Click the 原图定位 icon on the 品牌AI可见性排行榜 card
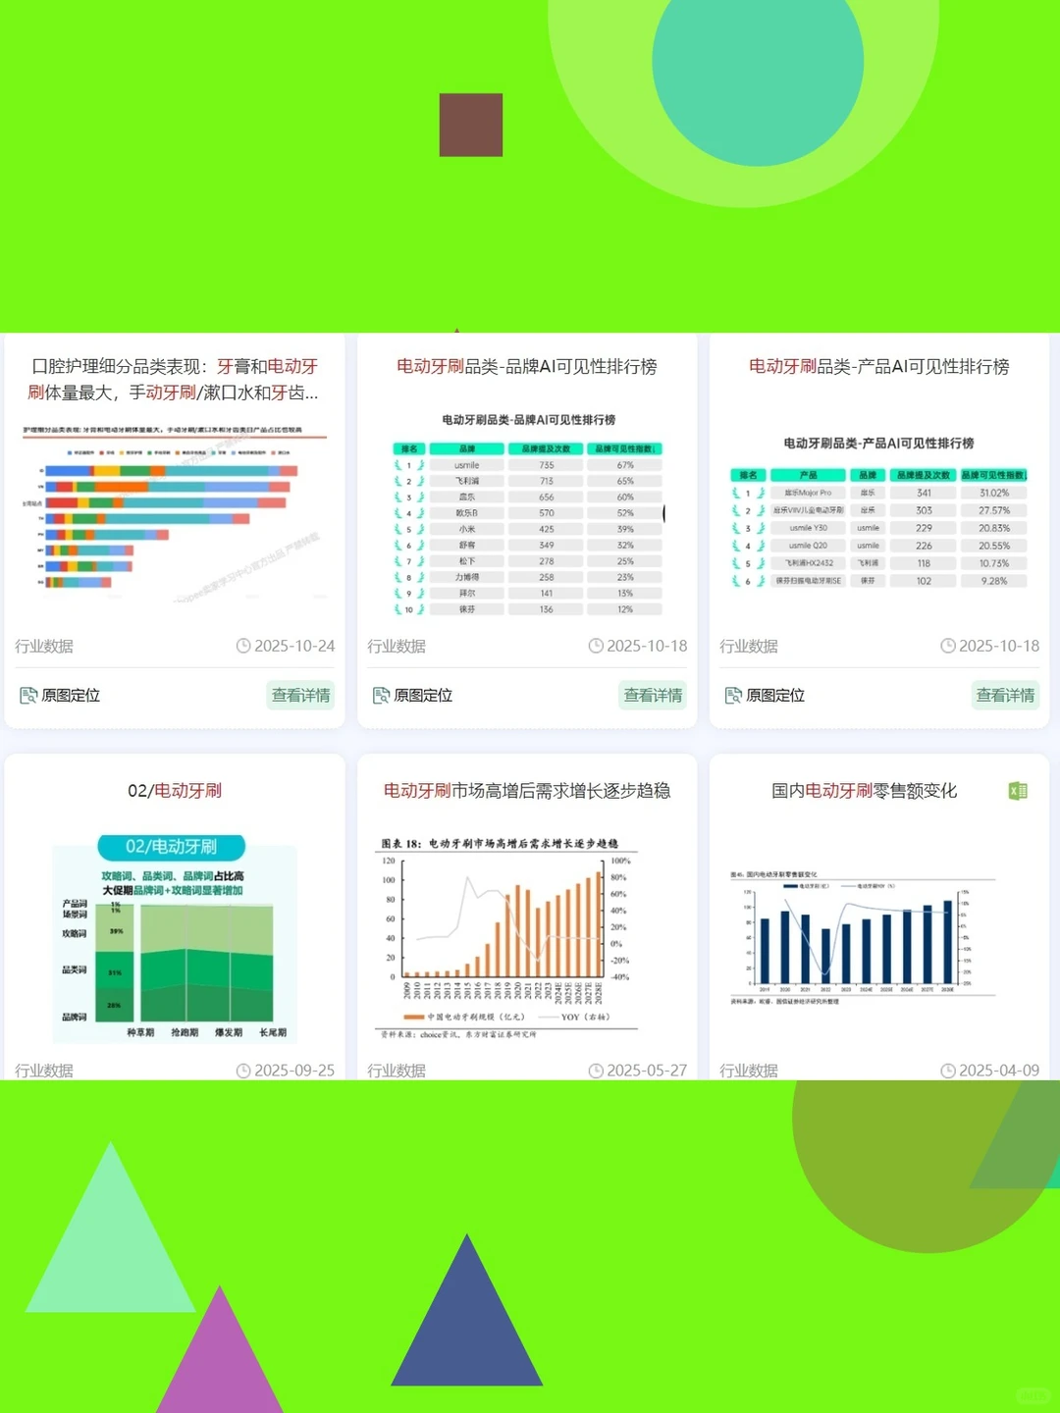Image resolution: width=1060 pixels, height=1413 pixels. tap(379, 695)
